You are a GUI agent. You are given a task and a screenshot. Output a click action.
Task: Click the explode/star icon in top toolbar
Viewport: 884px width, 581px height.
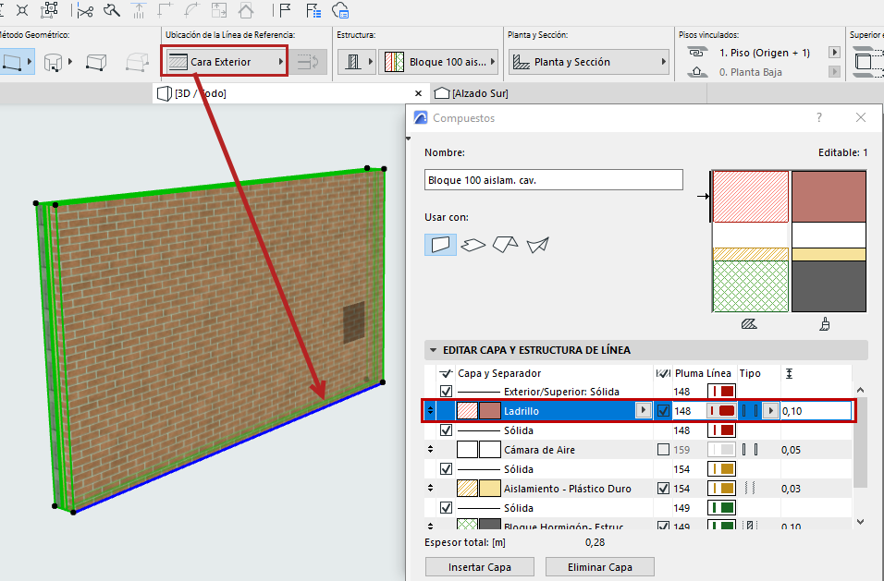(x=22, y=10)
